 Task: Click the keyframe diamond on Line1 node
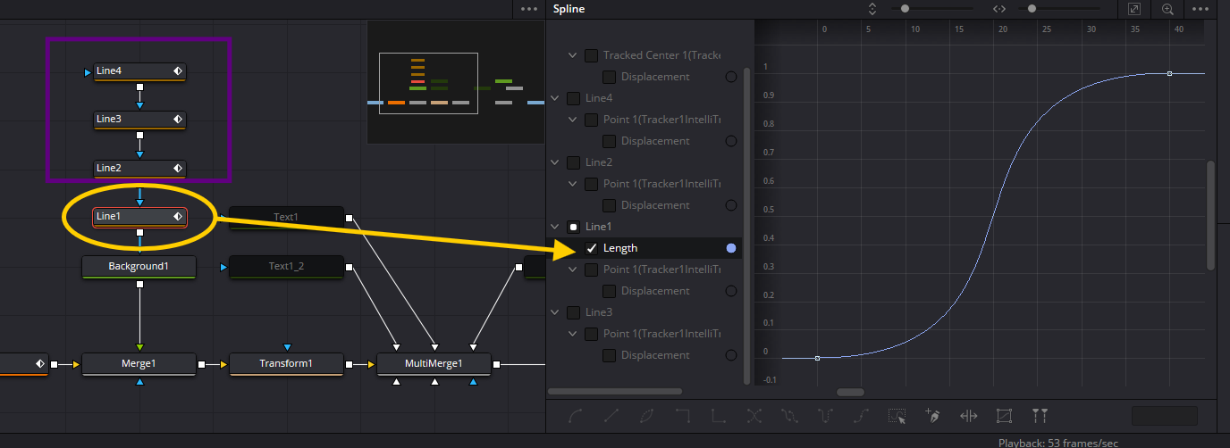tap(178, 216)
